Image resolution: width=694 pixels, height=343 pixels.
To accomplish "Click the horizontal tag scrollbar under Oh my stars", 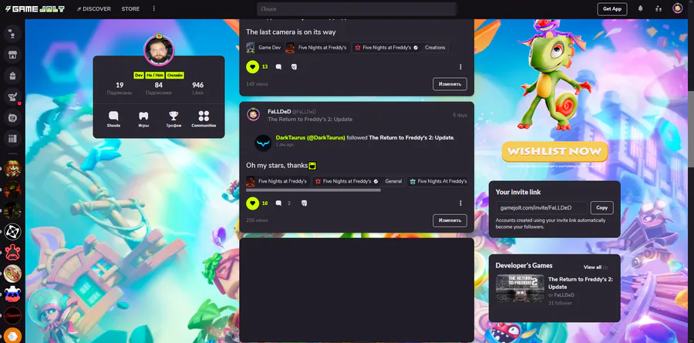I will [313, 190].
